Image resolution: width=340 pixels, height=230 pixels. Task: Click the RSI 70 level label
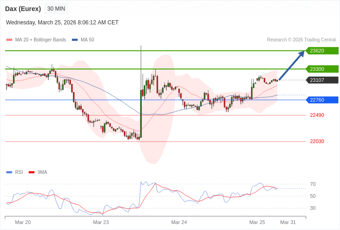(313, 184)
